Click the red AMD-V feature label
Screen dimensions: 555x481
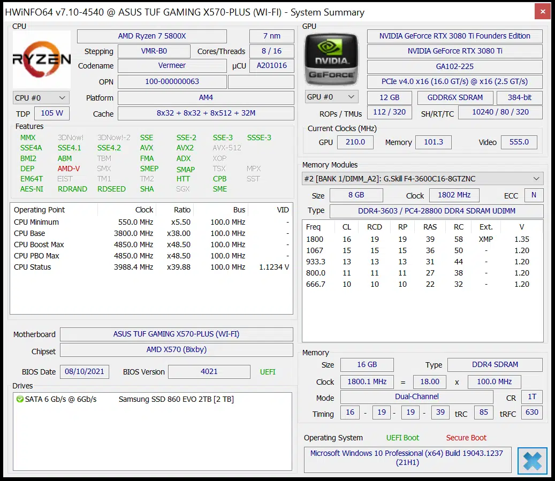69,169
